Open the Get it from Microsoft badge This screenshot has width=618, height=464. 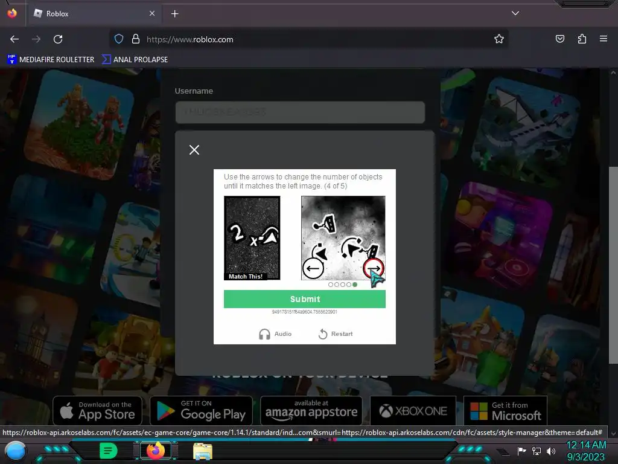(x=505, y=411)
